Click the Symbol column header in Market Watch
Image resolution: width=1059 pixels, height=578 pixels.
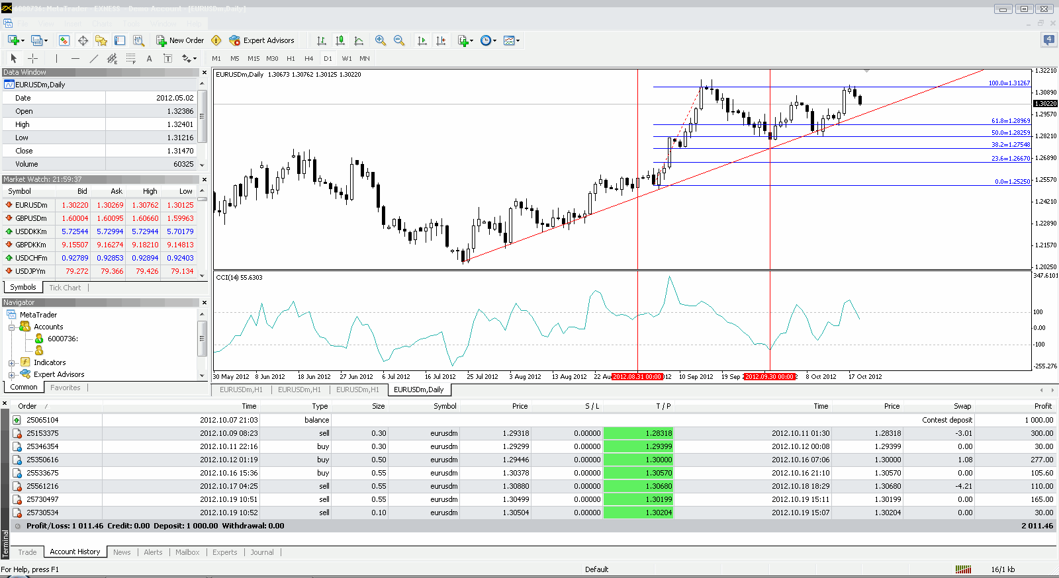[x=28, y=191]
